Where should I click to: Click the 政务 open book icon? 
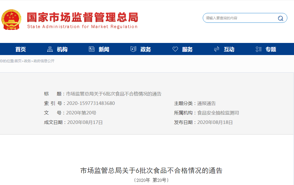133,49
